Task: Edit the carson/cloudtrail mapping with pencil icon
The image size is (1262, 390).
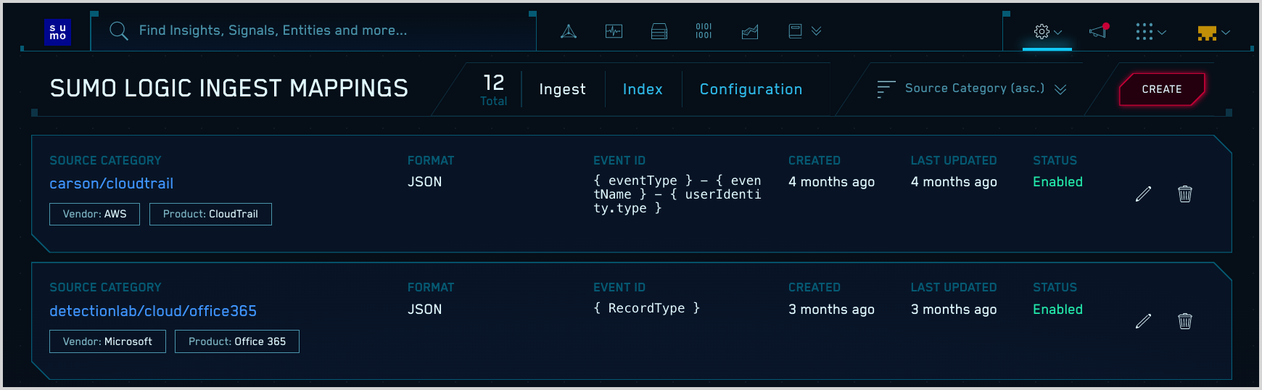Action: point(1143,194)
